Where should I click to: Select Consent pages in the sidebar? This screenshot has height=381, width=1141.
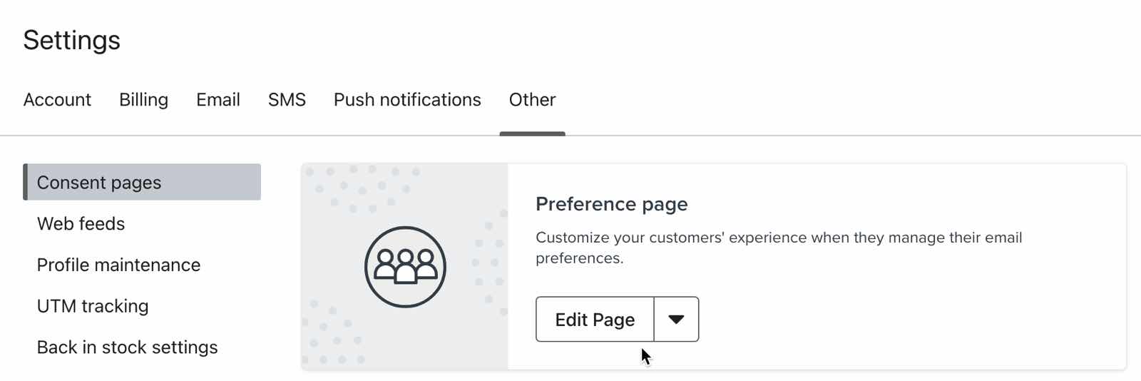99,183
